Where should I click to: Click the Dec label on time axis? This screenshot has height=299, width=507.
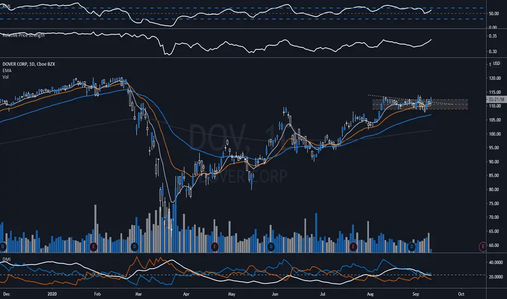(x=7, y=294)
